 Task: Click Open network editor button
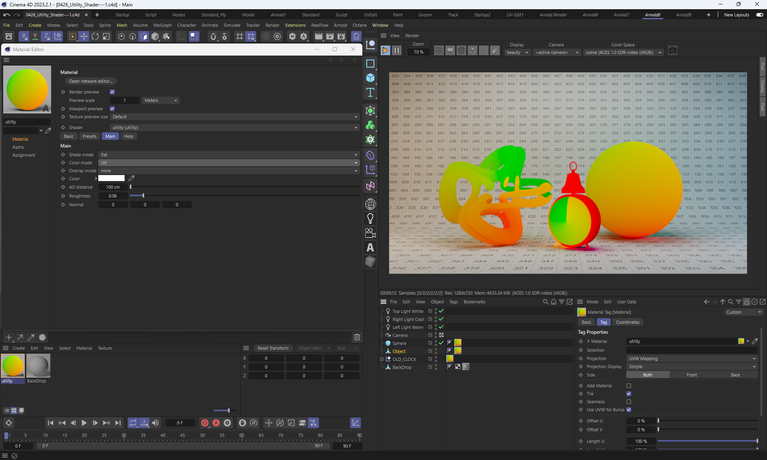click(x=91, y=81)
